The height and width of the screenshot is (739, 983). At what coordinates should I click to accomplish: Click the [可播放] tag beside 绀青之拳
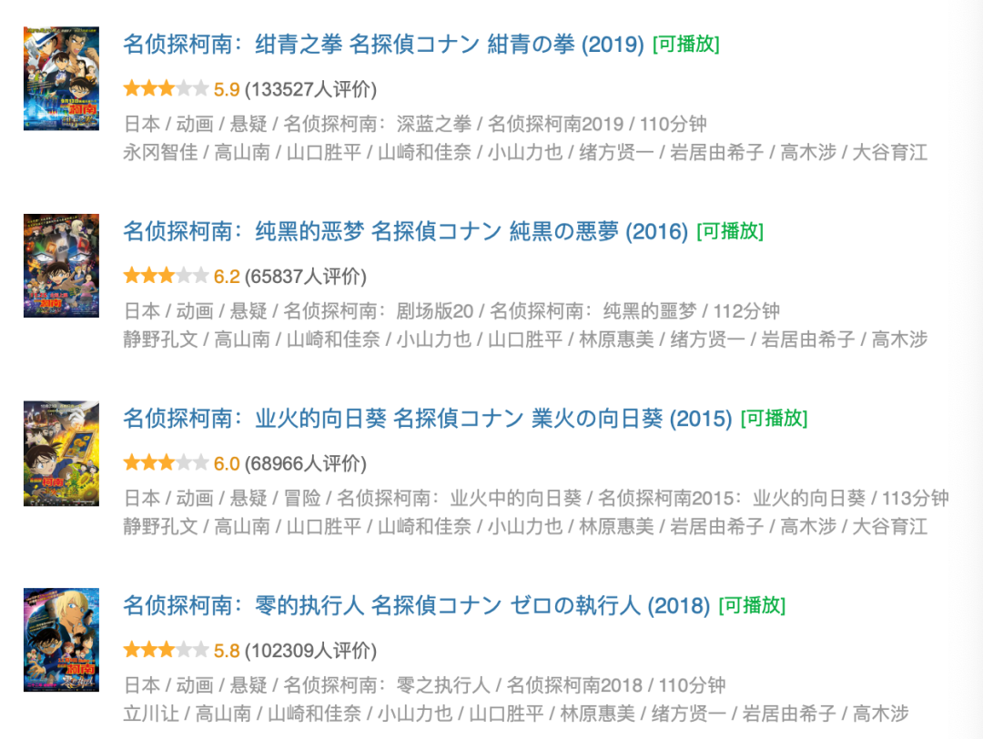tap(686, 45)
